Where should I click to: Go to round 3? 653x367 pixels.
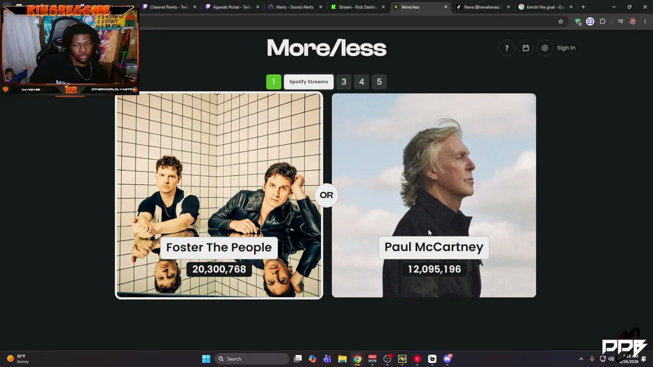tap(344, 82)
